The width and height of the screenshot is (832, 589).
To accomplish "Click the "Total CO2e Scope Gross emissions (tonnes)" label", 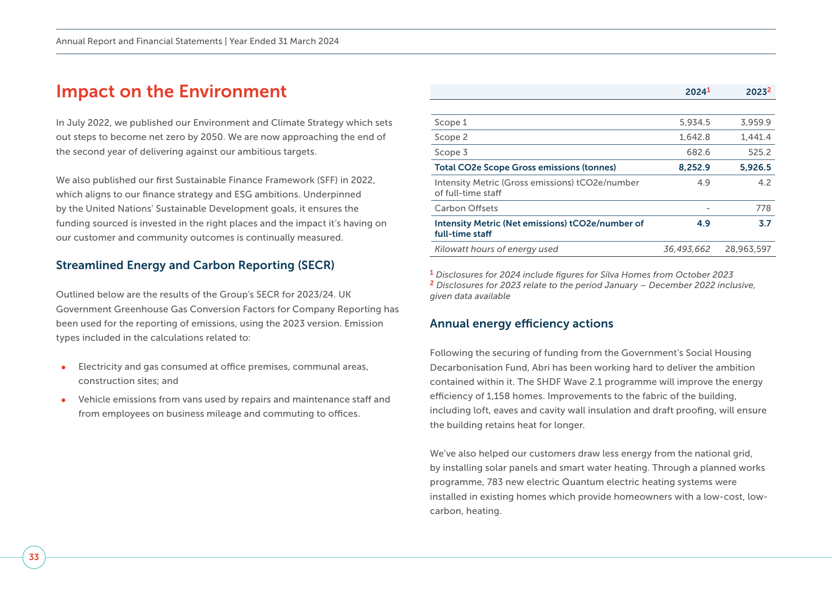I will pyautogui.click(x=525, y=168).
